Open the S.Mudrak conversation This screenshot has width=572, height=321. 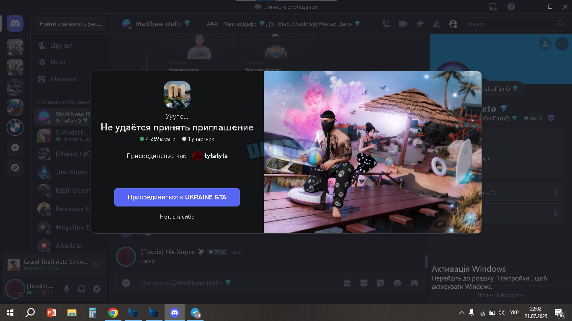(62, 135)
